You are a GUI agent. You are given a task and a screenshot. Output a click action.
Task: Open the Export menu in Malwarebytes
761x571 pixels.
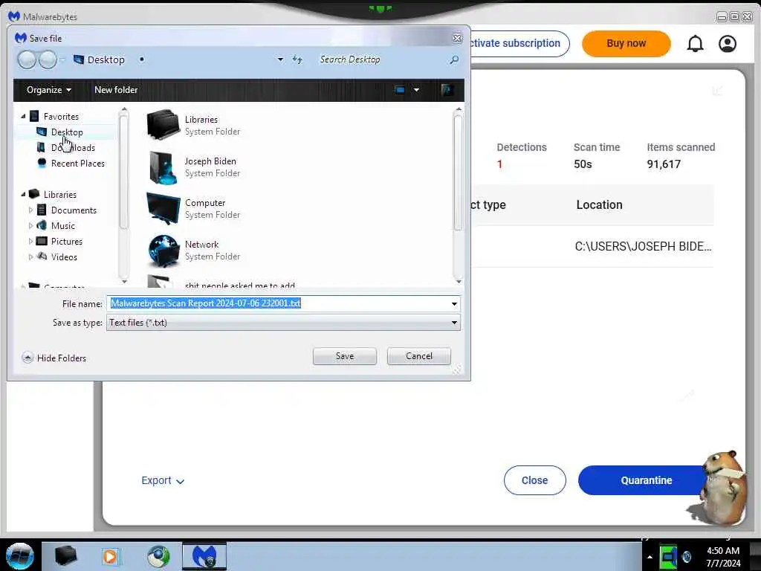tap(163, 481)
